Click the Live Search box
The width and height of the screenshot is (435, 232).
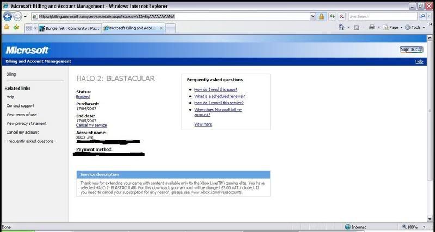pos(383,17)
